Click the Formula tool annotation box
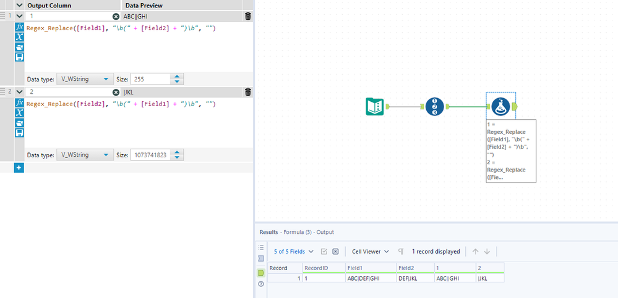Screen dimensions: 618x298 click(511, 151)
